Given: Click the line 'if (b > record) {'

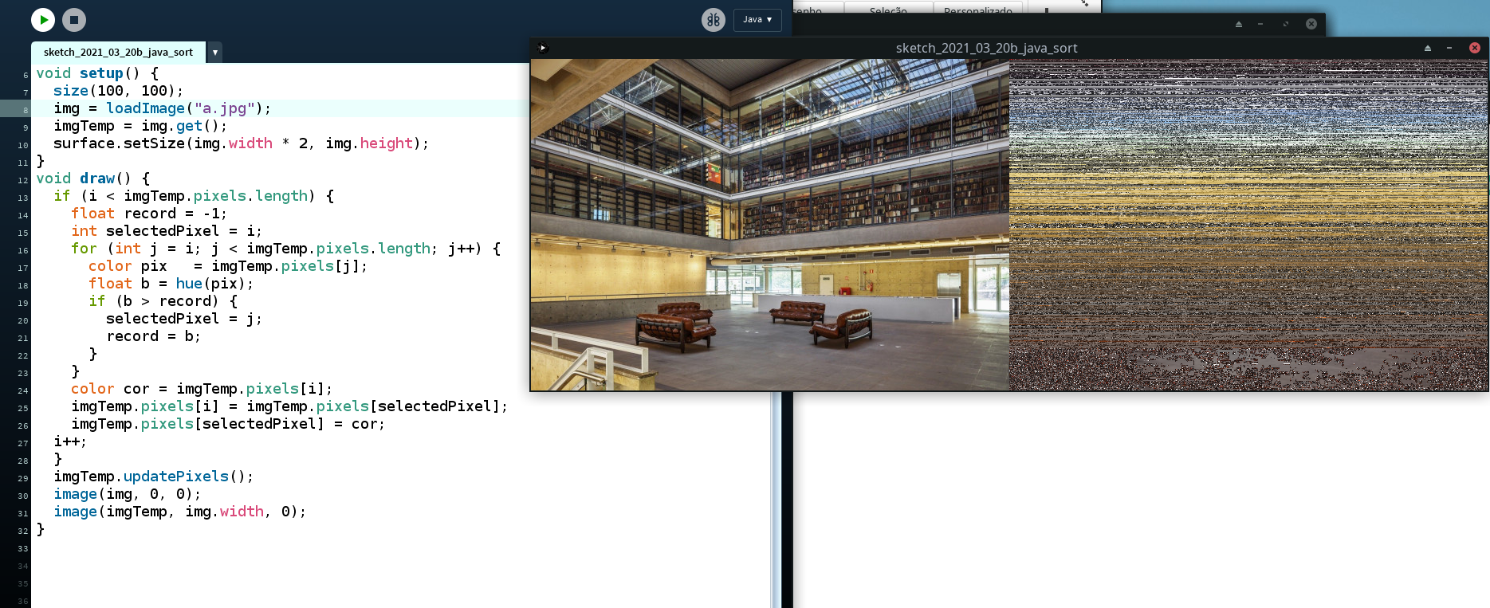Looking at the screenshot, I should pyautogui.click(x=163, y=301).
